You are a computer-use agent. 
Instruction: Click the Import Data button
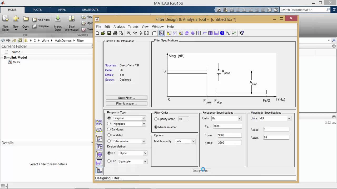tap(58, 23)
